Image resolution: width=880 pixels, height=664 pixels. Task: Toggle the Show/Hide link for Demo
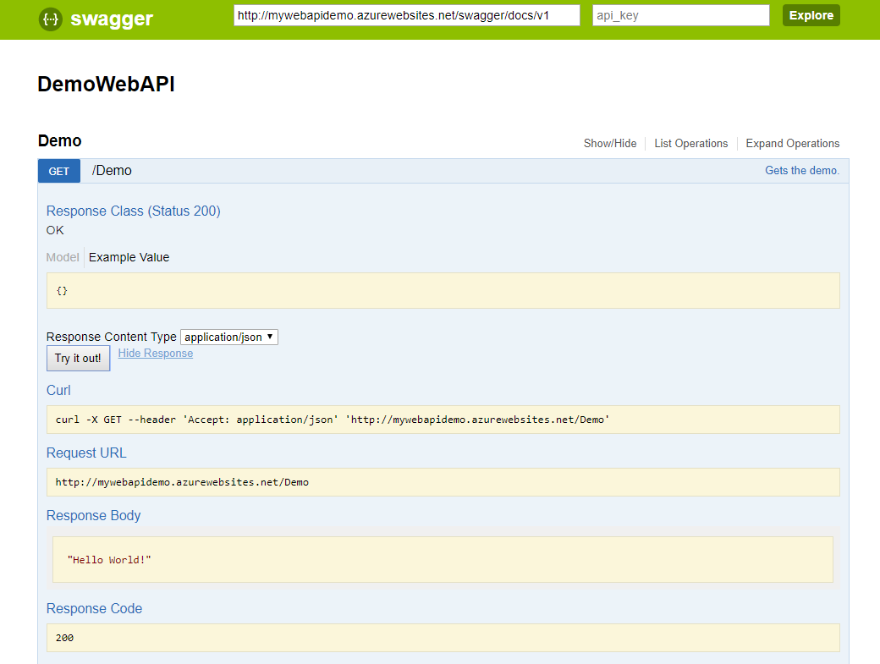click(609, 144)
